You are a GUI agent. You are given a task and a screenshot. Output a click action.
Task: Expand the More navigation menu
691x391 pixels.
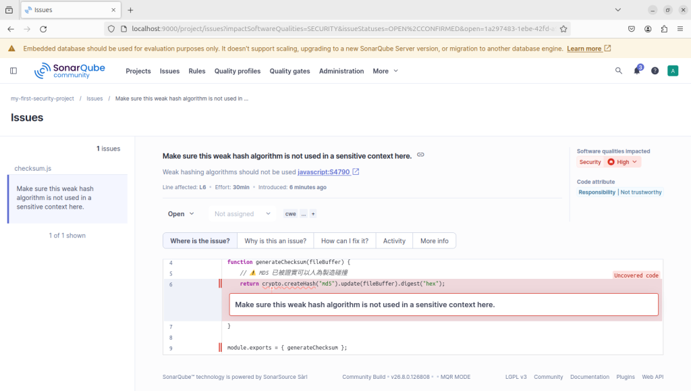(x=385, y=71)
